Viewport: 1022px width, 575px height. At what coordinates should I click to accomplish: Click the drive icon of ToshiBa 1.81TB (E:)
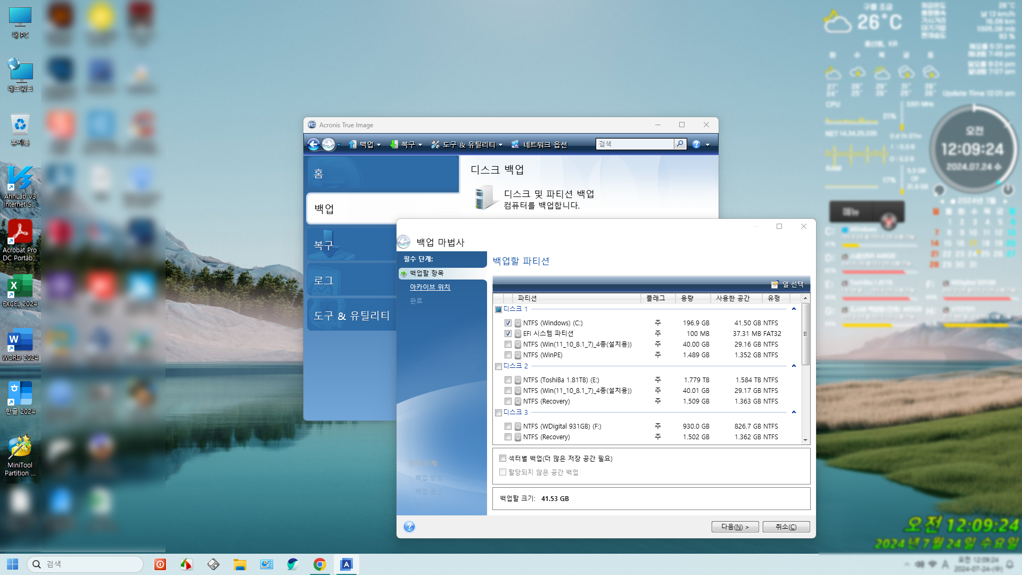(x=517, y=380)
